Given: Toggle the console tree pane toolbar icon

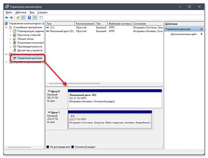Looking at the screenshot, I should [23, 18].
